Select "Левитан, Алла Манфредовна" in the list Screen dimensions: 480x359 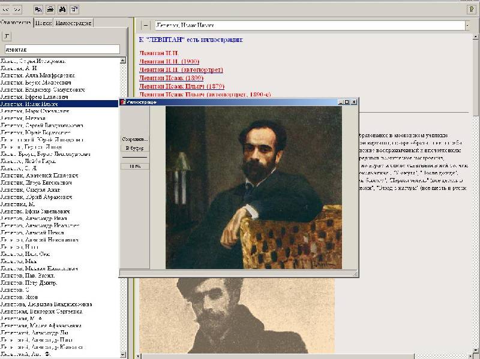point(38,76)
